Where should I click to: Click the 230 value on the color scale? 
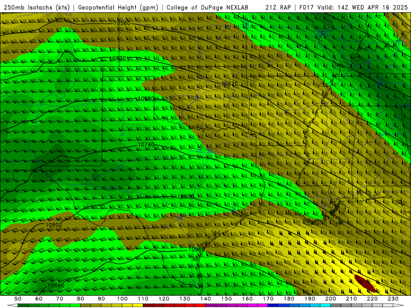[393, 299]
